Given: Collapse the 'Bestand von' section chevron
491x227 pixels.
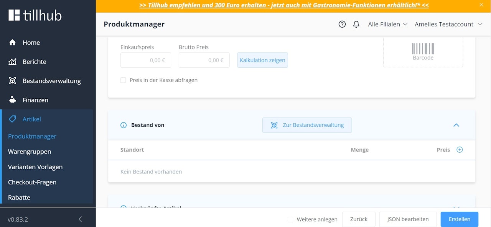Looking at the screenshot, I should coord(456,125).
